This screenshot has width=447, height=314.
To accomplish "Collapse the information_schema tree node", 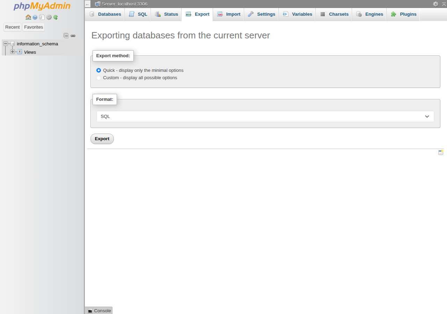I will pos(6,44).
